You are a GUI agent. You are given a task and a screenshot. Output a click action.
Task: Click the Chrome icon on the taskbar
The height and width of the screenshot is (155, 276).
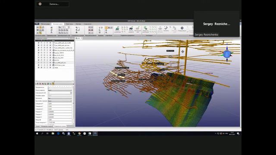click(x=79, y=133)
